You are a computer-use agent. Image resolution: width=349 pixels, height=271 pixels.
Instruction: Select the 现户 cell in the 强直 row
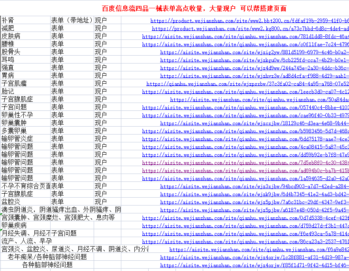(x=101, y=67)
